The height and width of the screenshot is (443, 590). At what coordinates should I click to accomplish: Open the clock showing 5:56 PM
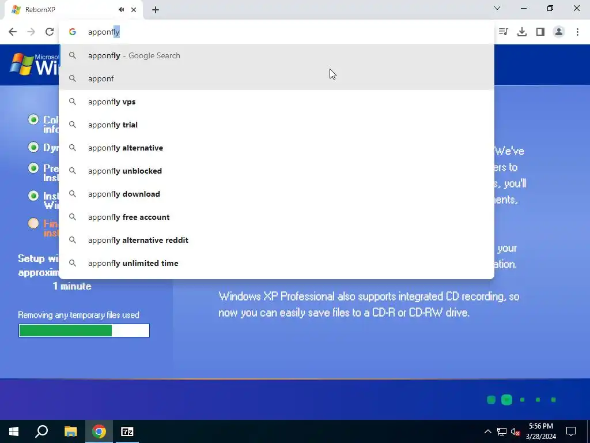pyautogui.click(x=541, y=431)
